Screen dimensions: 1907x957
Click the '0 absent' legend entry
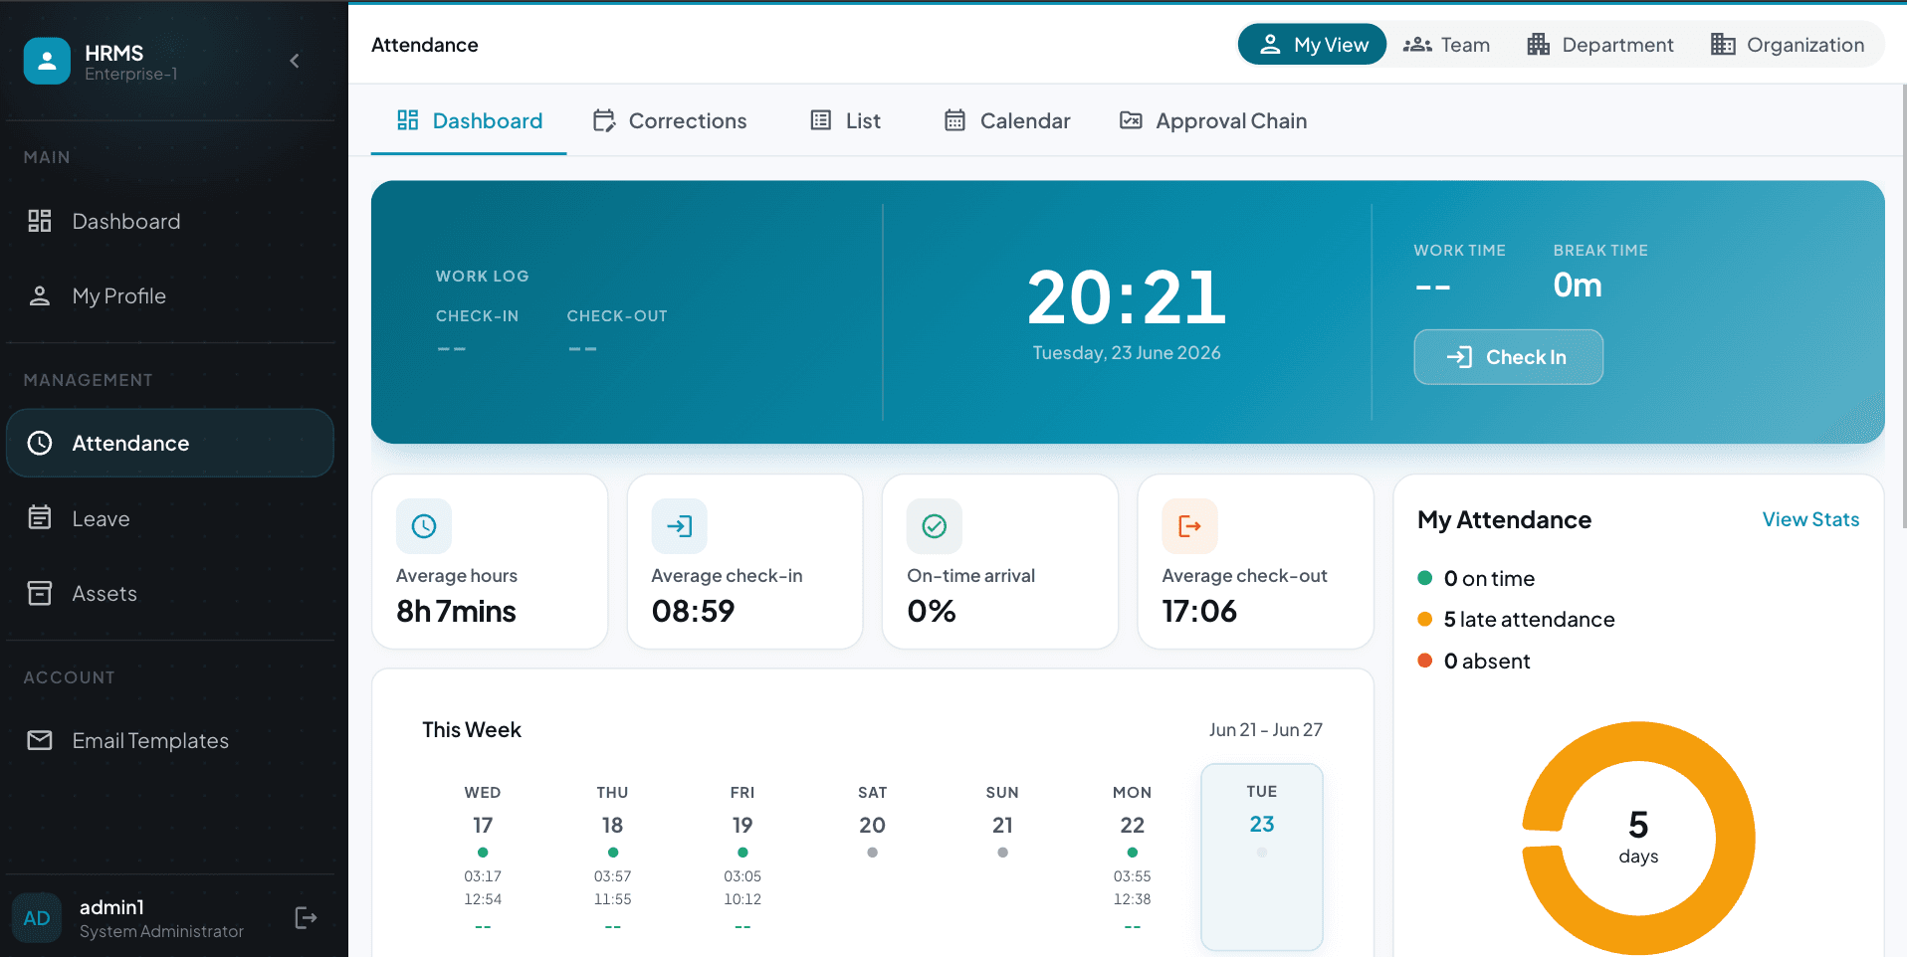tap(1474, 661)
